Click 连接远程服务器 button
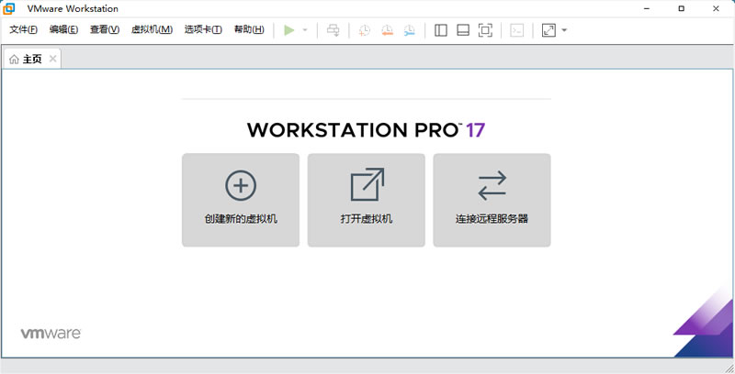Screen dimensions: 735x374 click(492, 200)
